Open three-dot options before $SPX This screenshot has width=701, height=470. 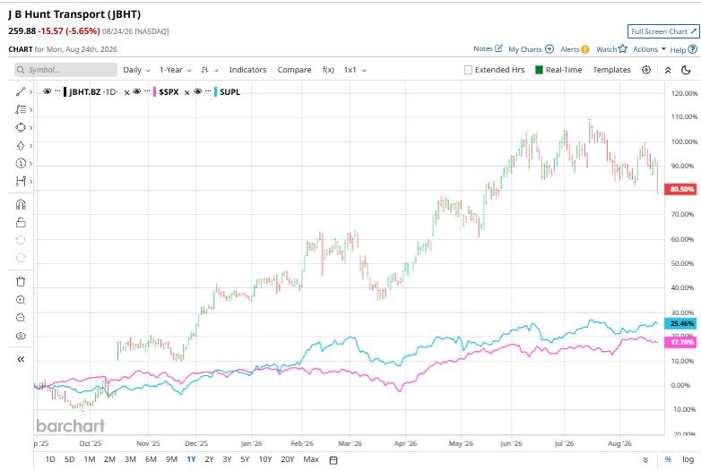[x=147, y=91]
